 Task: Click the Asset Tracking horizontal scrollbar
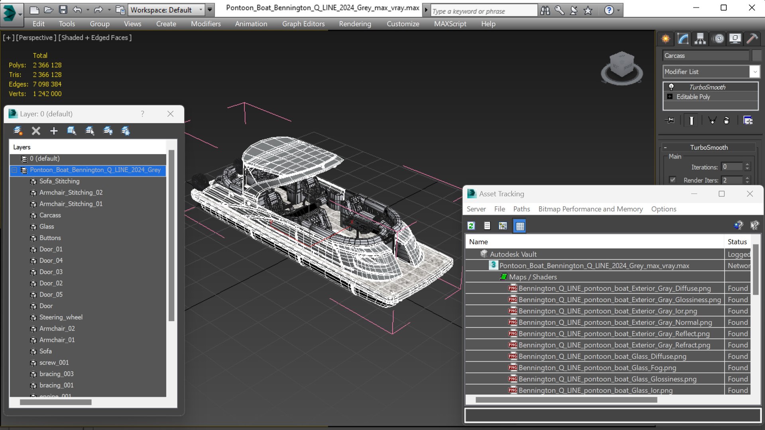[x=566, y=400]
